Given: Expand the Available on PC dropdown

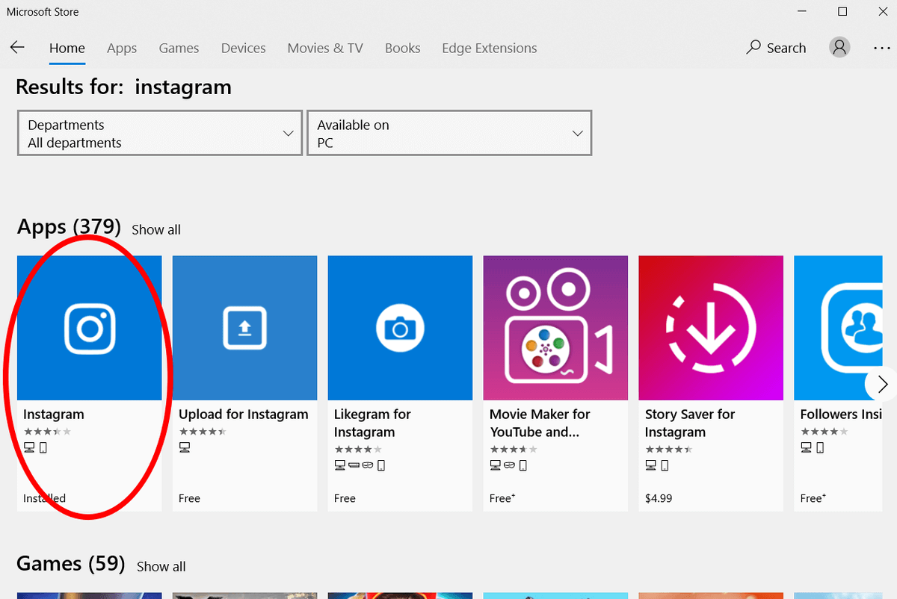Looking at the screenshot, I should click(x=449, y=133).
